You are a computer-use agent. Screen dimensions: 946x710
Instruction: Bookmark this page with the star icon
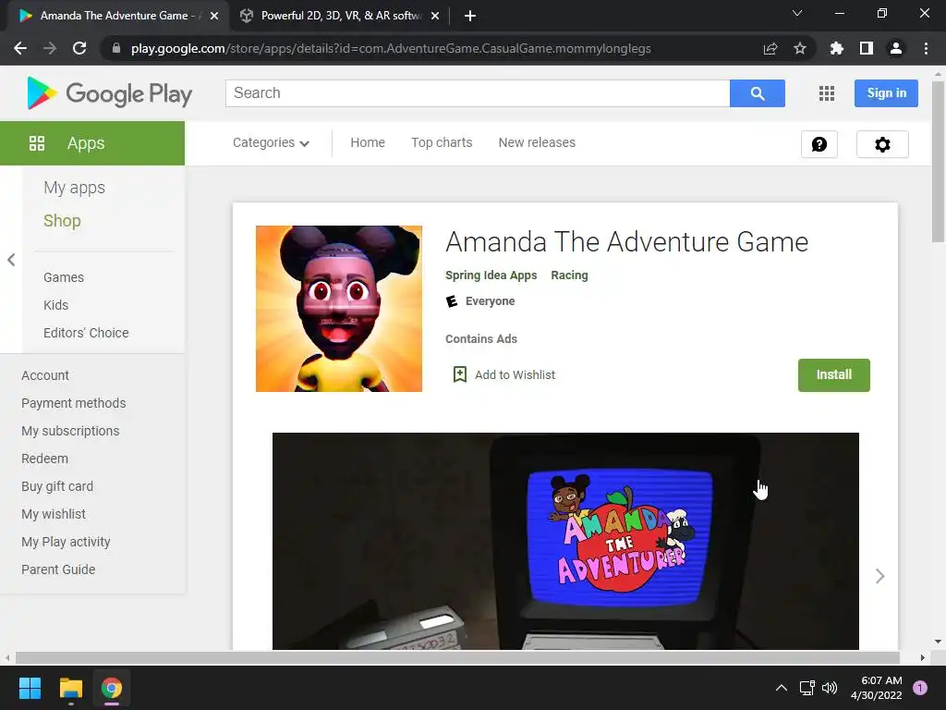pyautogui.click(x=800, y=48)
